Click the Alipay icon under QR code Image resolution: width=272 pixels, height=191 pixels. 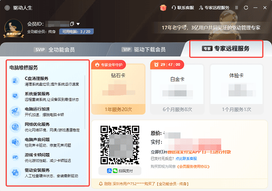click(x=109, y=171)
